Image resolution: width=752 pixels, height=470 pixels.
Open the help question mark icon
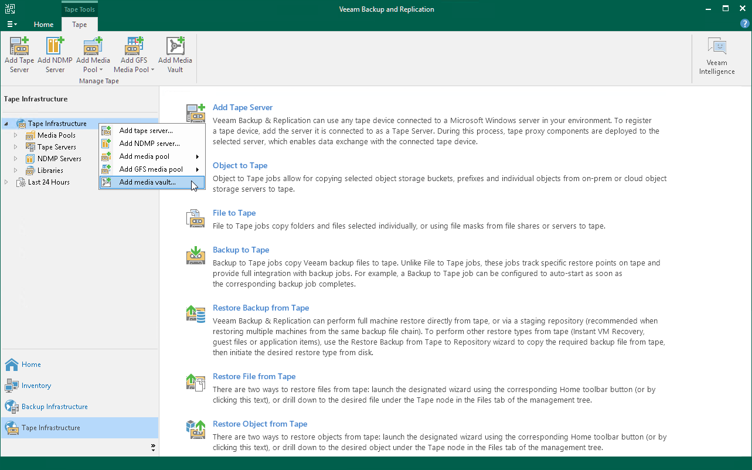745,23
